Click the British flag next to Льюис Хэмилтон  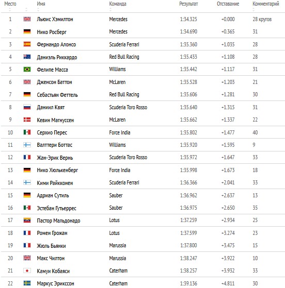27,19
